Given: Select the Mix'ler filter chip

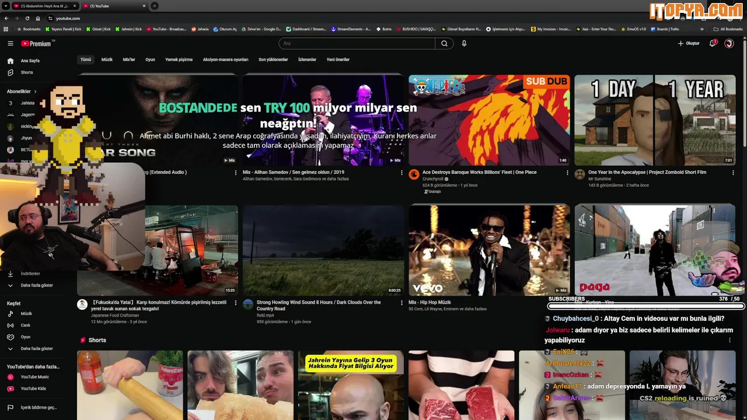Looking at the screenshot, I should click(x=129, y=60).
